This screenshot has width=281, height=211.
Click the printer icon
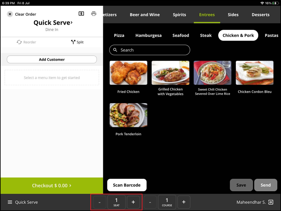[94, 14]
